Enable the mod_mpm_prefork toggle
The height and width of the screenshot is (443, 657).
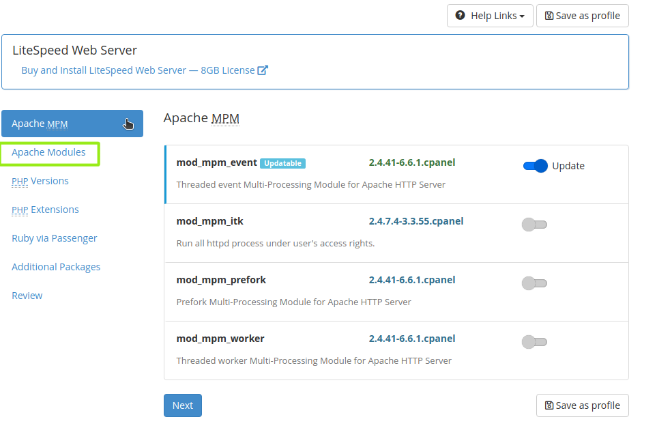(x=534, y=283)
